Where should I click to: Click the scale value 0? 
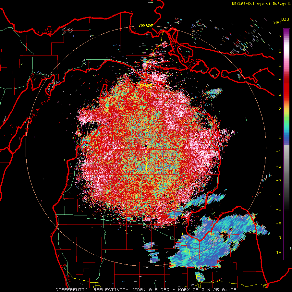[x=280, y=138]
